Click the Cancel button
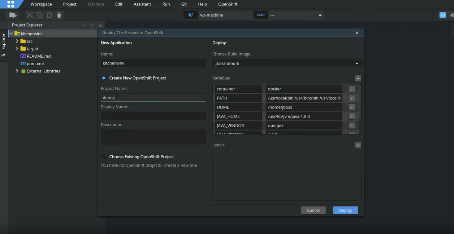 tap(314, 210)
